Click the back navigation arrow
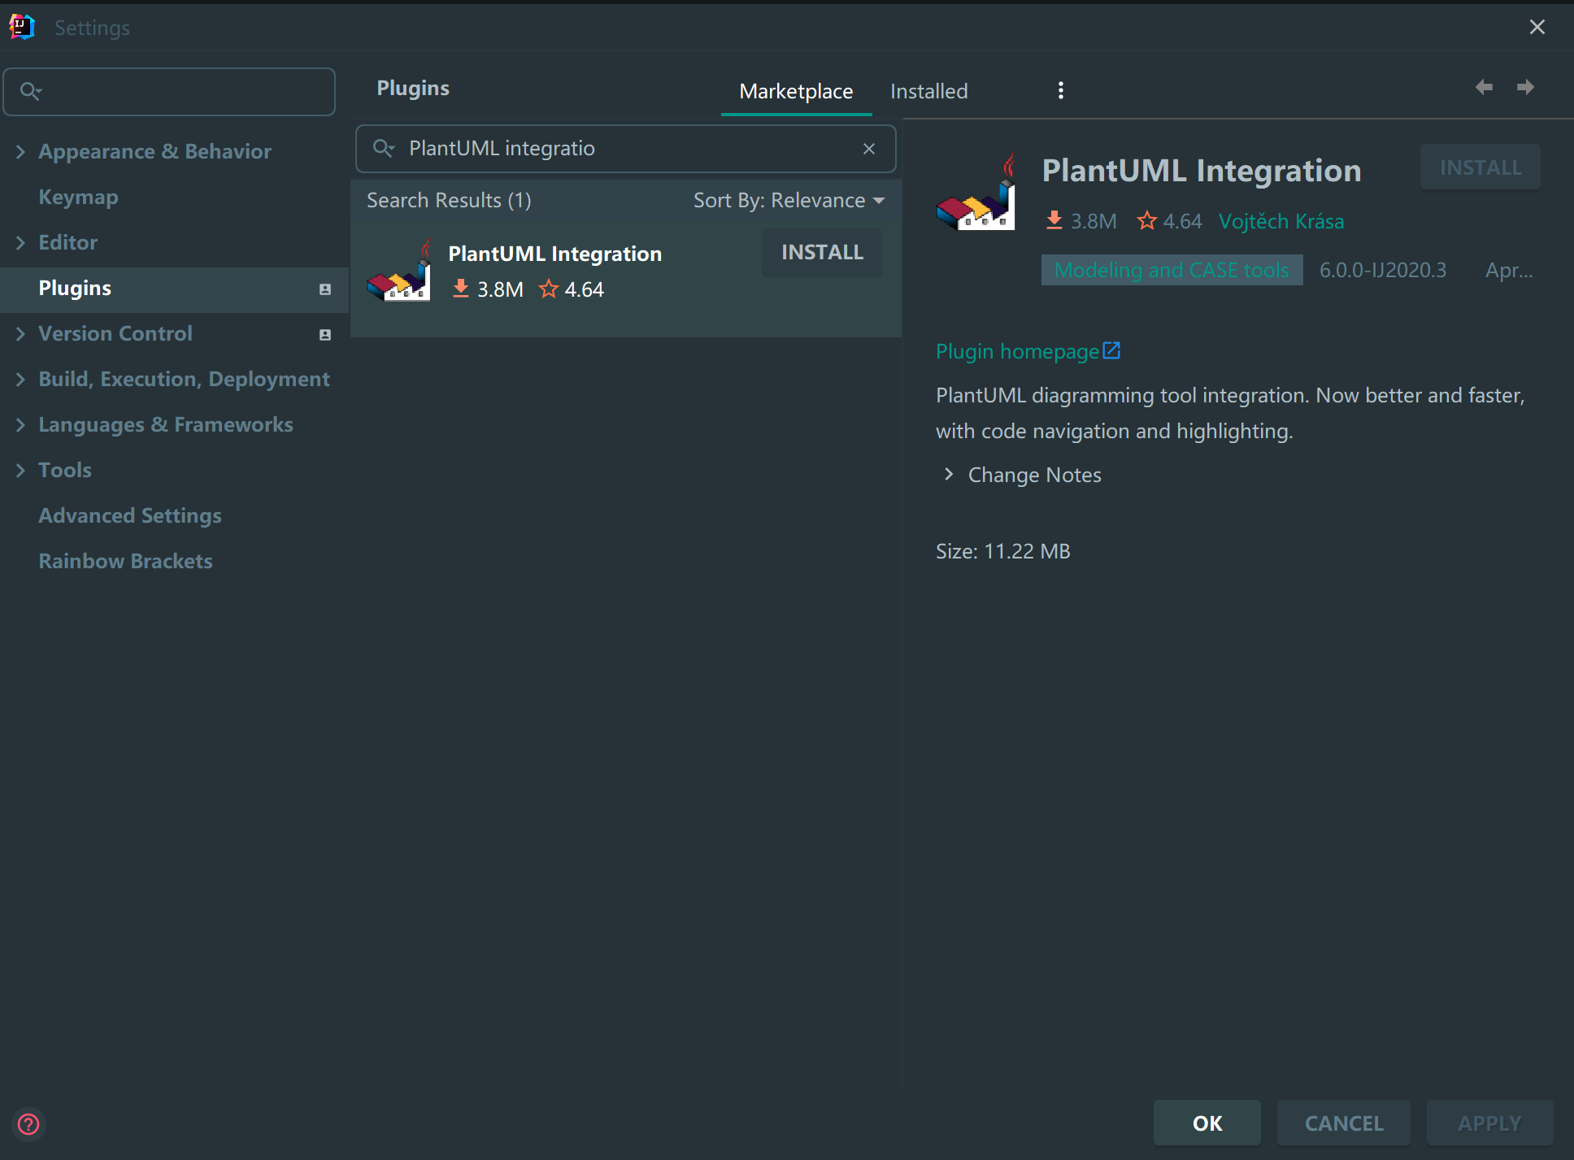Viewport: 1574px width, 1160px height. (x=1484, y=87)
